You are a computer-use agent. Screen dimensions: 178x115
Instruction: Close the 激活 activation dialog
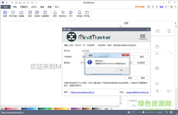tap(148, 29)
